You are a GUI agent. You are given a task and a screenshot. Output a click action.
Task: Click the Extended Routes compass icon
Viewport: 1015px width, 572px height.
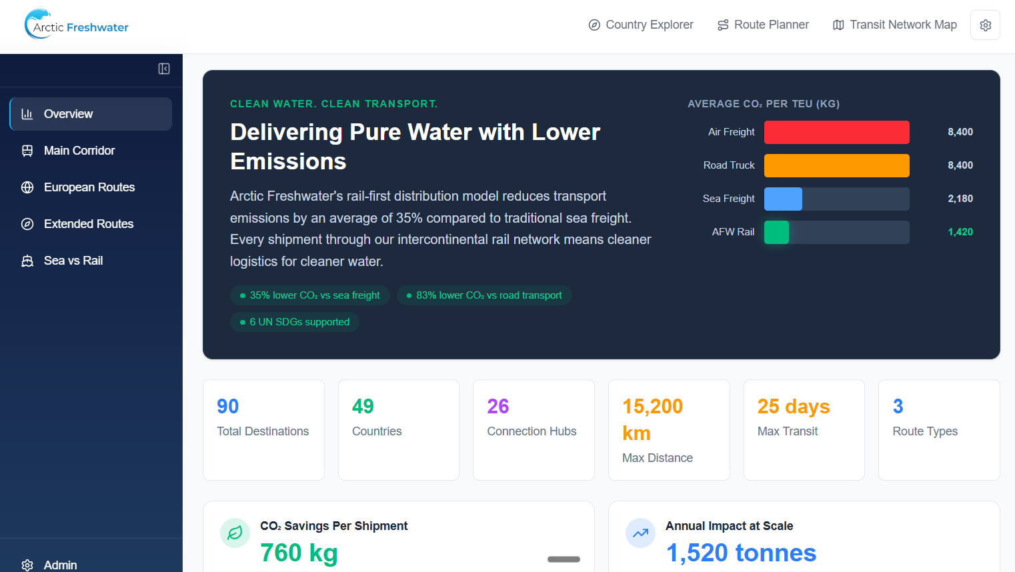27,223
